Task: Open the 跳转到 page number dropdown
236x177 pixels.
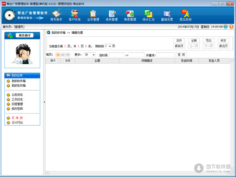Action: [x=108, y=46]
